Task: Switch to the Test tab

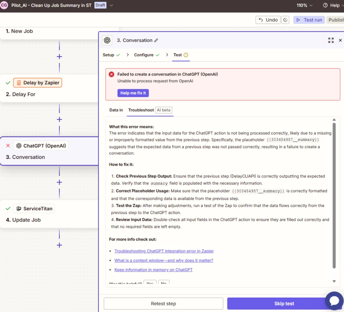Action: pyautogui.click(x=181, y=55)
